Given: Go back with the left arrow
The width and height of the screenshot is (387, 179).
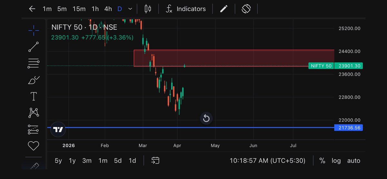Looking at the screenshot, I should 32,9.
